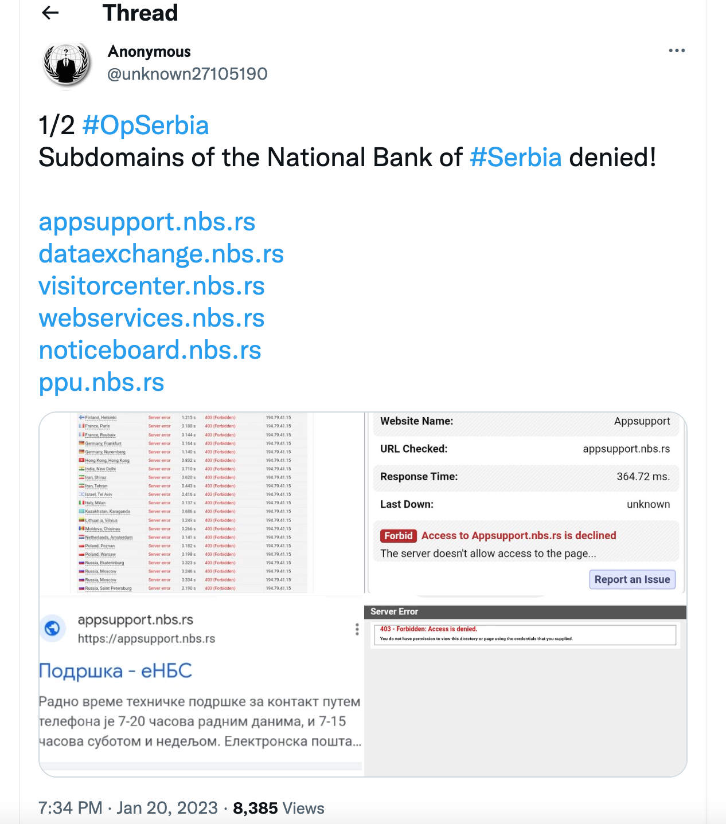Open the search result's vertical dots menu
The width and height of the screenshot is (726, 824).
click(x=357, y=629)
